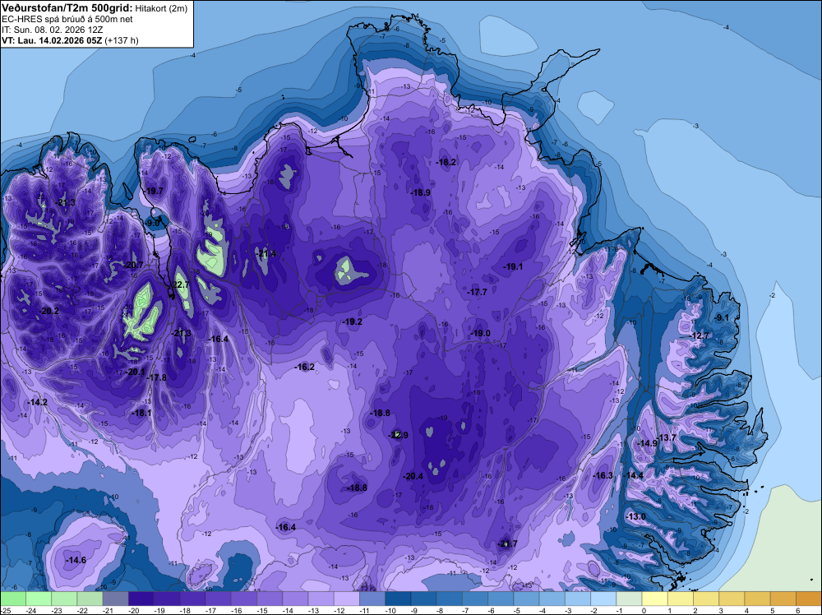822x615 pixels.
Task: Click the -14.2 temperature value
Action: point(37,402)
